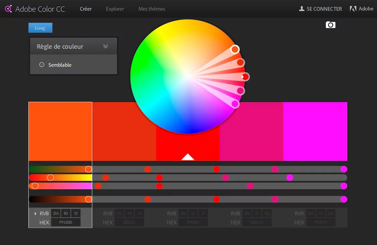The height and width of the screenshot is (245, 377).
Task: Click the pink dot on the first slider row
Action: (275, 169)
